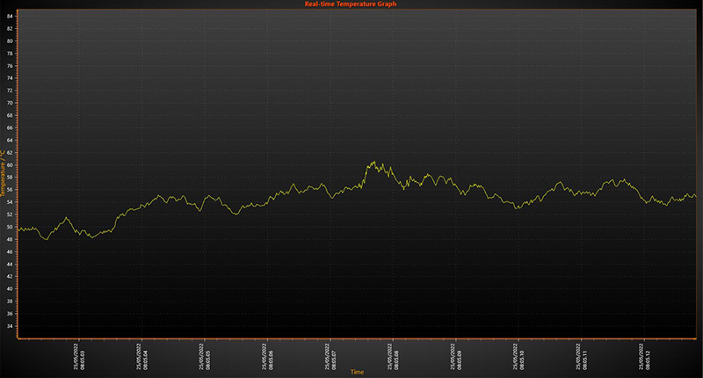Pick the 08:05:10 time axis label
This screenshot has width=703, height=378.
518,357
